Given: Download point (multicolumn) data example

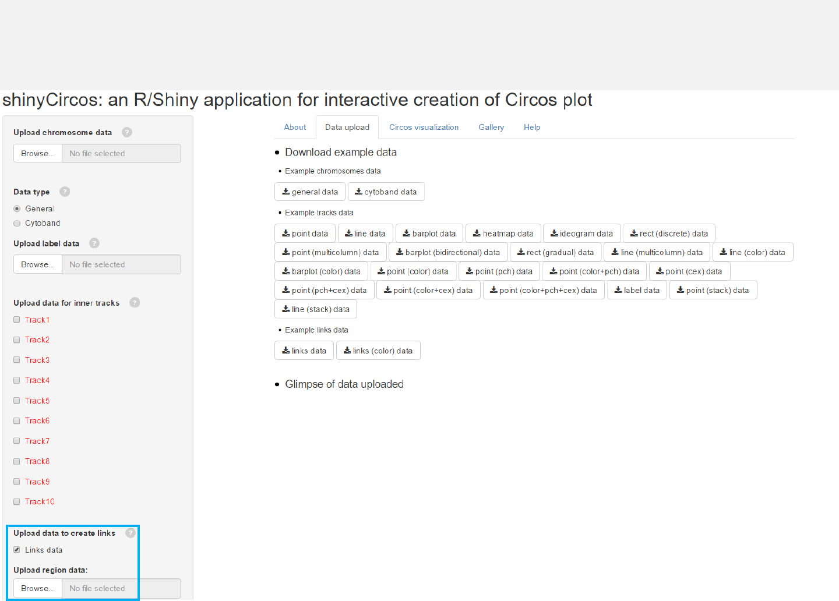Looking at the screenshot, I should (330, 252).
